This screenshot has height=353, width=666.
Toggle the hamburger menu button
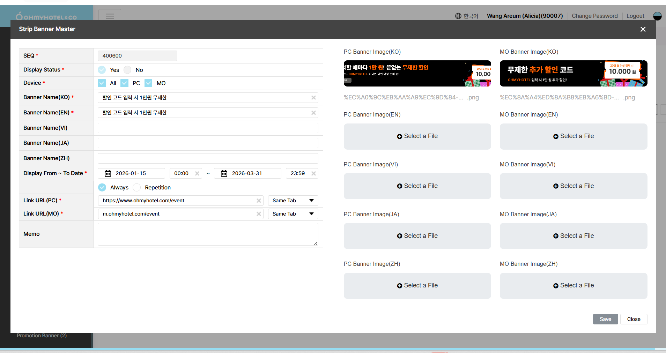(x=110, y=16)
